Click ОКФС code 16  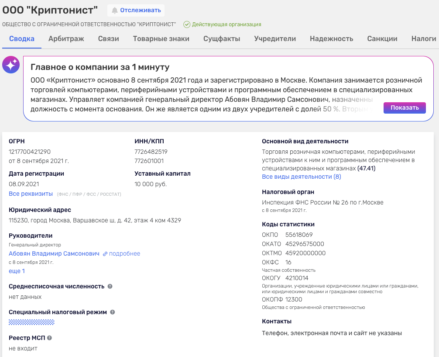coord(288,263)
